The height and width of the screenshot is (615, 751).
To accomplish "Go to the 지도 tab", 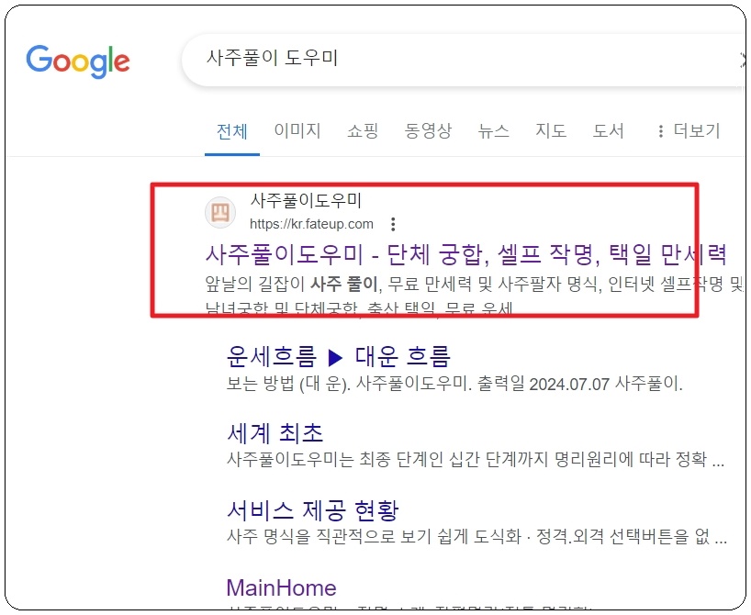I will point(551,130).
